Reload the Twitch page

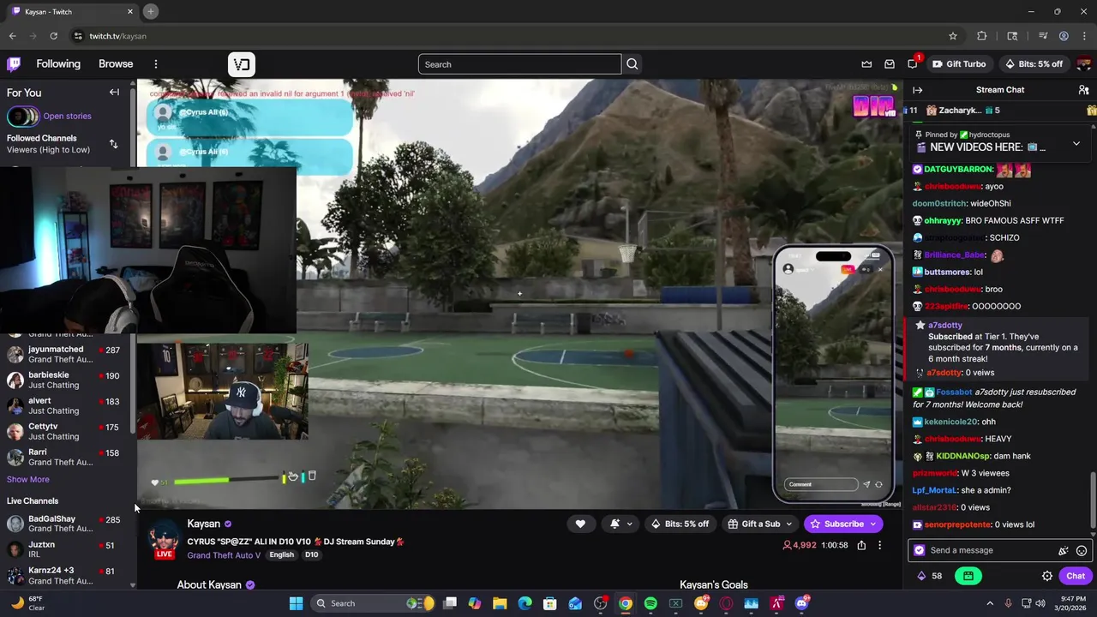coord(53,36)
